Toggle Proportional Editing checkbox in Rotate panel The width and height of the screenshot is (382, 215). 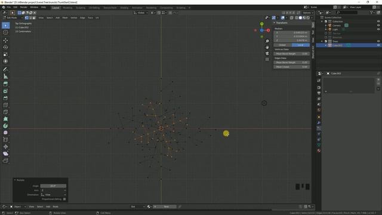click(64, 199)
